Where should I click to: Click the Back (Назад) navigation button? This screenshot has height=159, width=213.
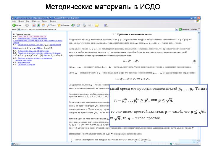[17, 25]
